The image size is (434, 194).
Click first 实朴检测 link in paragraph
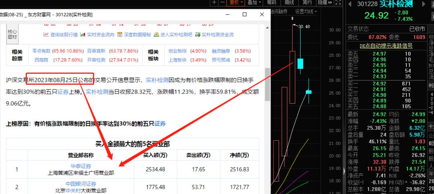157,80
